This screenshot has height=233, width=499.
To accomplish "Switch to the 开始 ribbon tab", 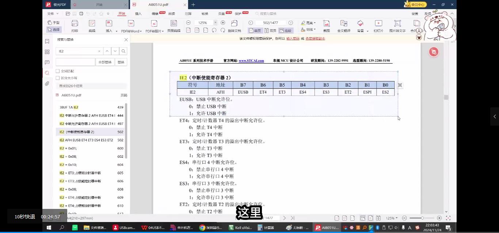I will pyautogui.click(x=121, y=14).
